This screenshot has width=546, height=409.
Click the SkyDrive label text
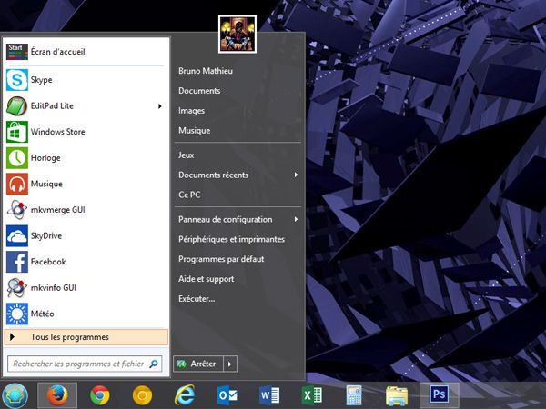coord(46,235)
